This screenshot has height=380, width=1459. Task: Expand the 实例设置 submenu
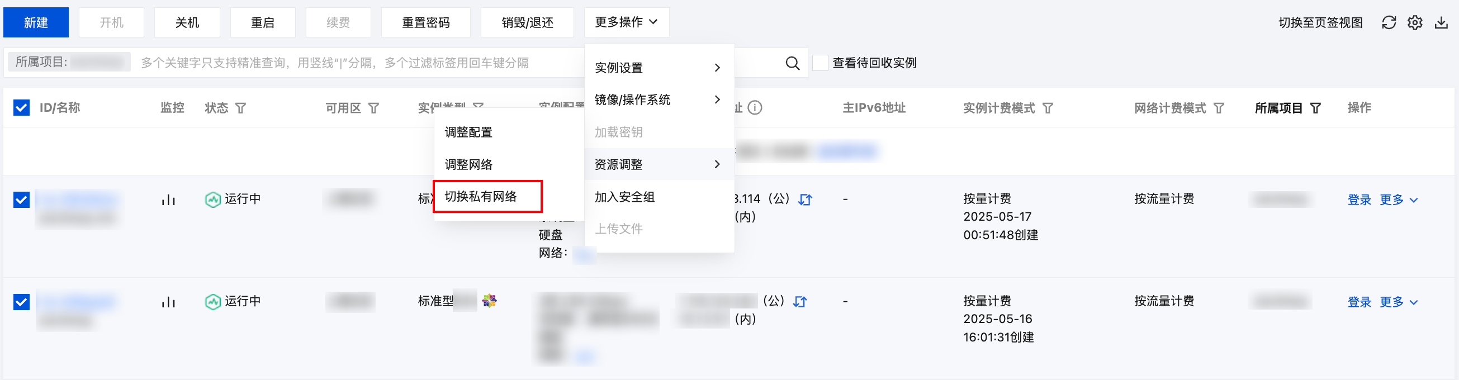tap(659, 68)
